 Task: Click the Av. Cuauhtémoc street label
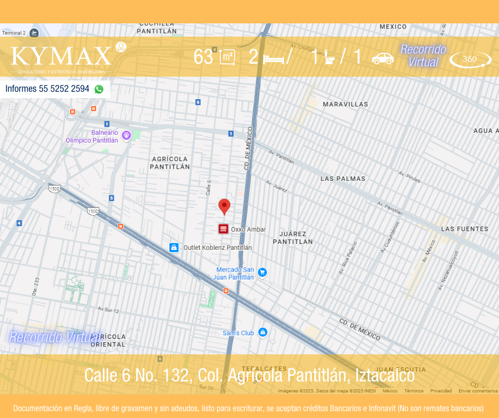390,237
